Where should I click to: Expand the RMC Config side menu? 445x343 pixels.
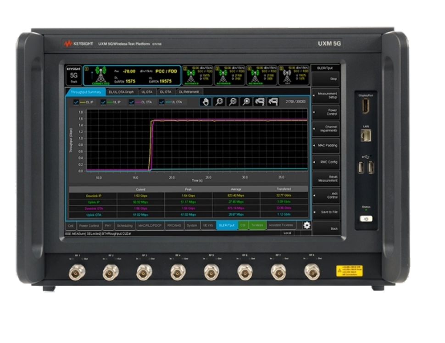tap(326, 162)
